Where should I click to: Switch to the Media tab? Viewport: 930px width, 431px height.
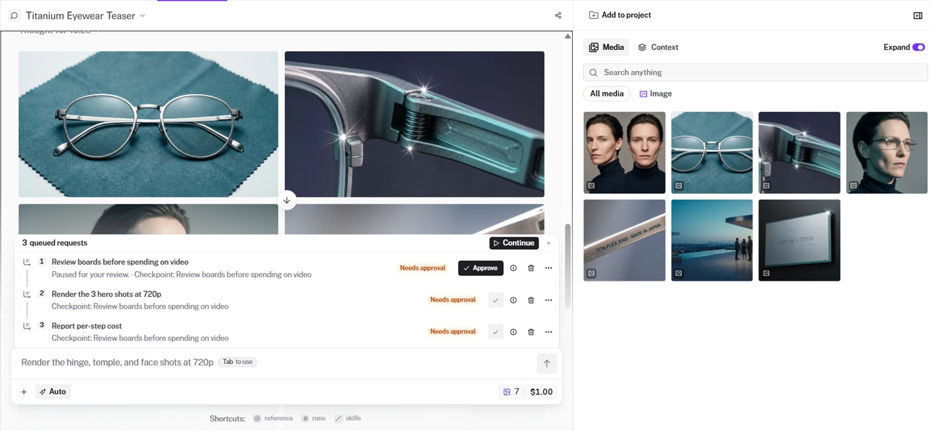click(606, 47)
